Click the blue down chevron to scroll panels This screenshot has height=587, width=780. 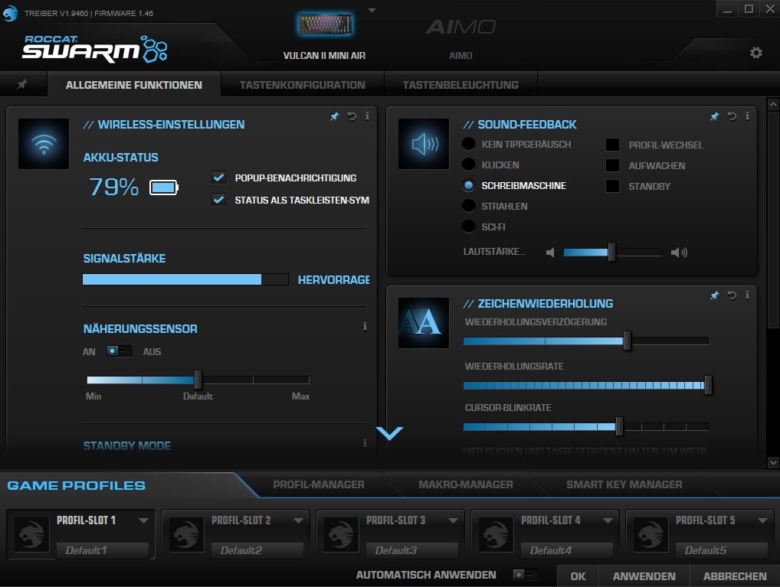click(x=389, y=434)
